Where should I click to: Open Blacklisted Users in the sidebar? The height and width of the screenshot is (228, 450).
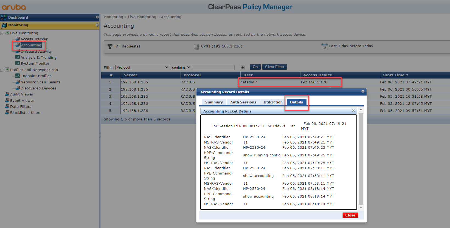[26, 112]
